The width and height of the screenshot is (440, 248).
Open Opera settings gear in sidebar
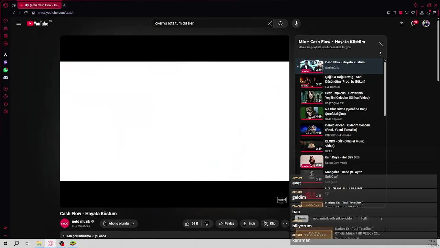[x=5, y=112]
